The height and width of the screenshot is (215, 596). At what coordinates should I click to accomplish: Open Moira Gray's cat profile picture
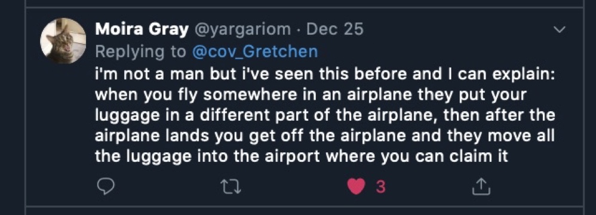[x=63, y=41]
